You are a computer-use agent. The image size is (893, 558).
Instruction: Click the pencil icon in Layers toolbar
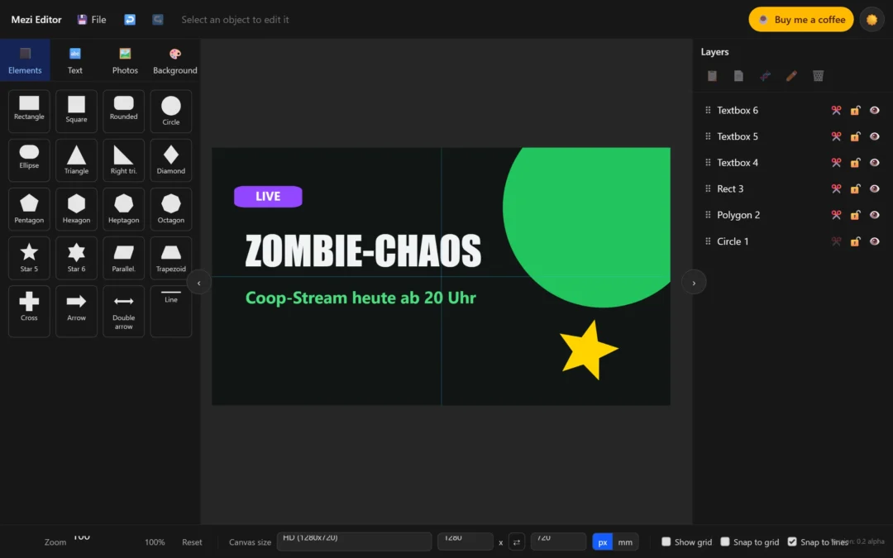click(791, 76)
